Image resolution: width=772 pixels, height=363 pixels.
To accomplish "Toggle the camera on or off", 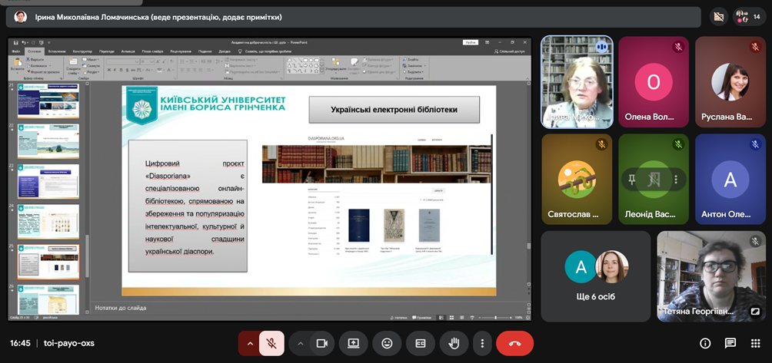I will [x=323, y=343].
